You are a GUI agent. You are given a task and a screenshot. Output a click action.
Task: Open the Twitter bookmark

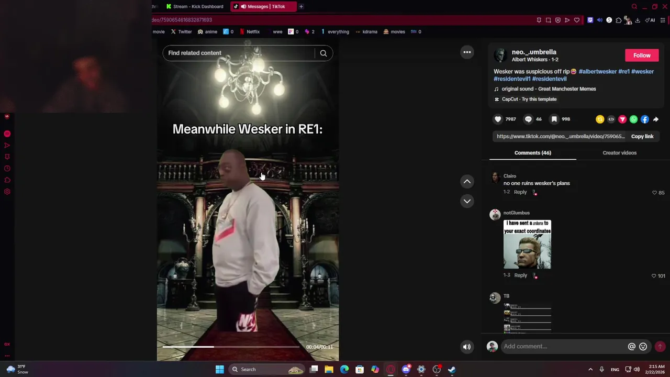point(181,31)
